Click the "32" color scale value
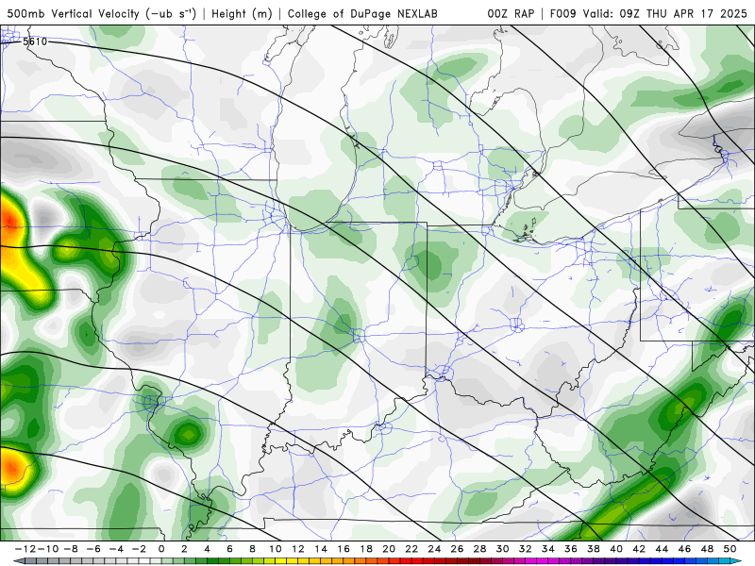The image size is (755, 566). [x=526, y=549]
